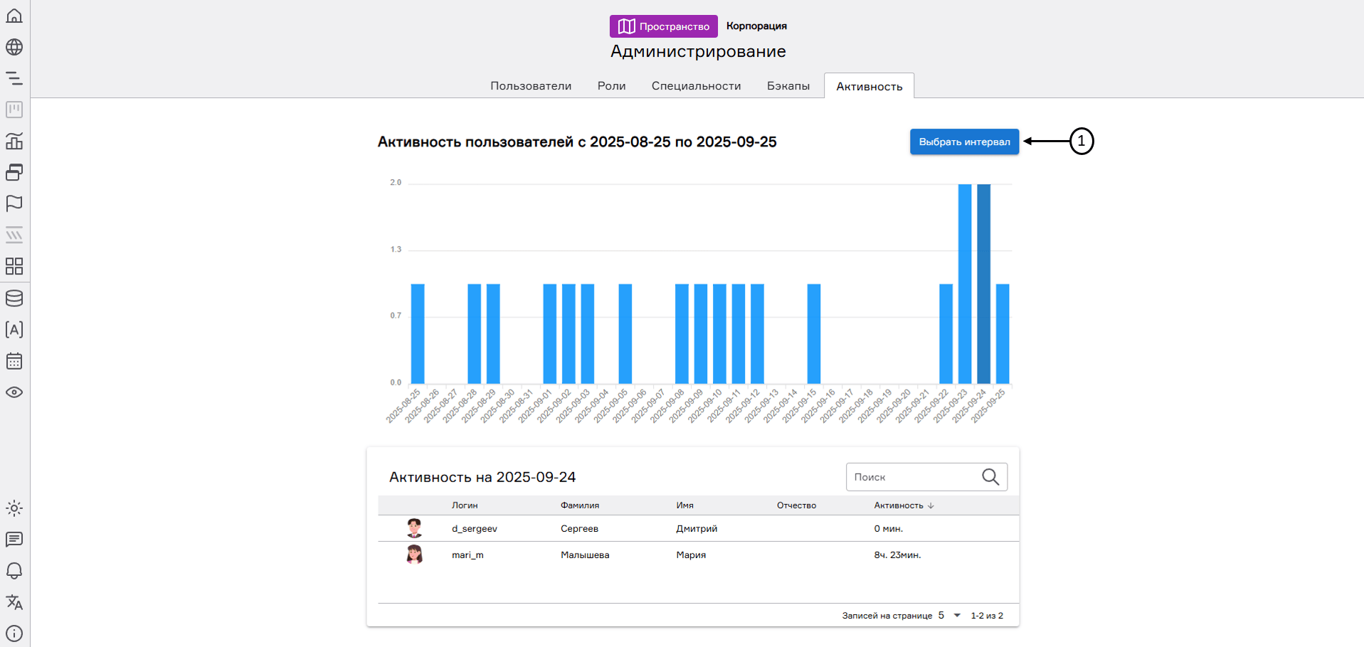1364x647 pixels.
Task: Open the chat messages icon
Action: [14, 540]
